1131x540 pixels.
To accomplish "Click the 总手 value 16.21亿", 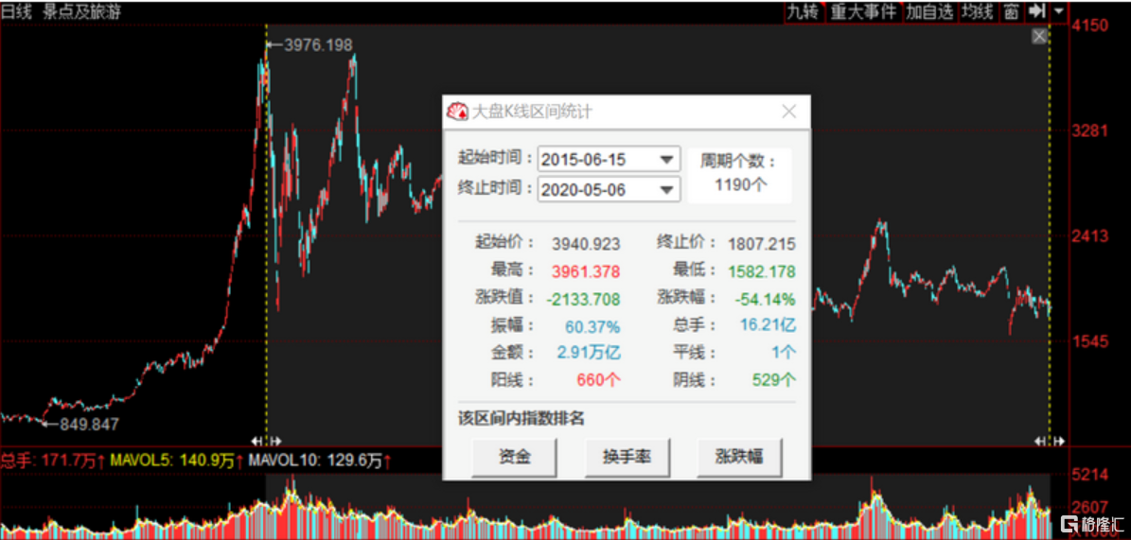I will pyautogui.click(x=768, y=325).
